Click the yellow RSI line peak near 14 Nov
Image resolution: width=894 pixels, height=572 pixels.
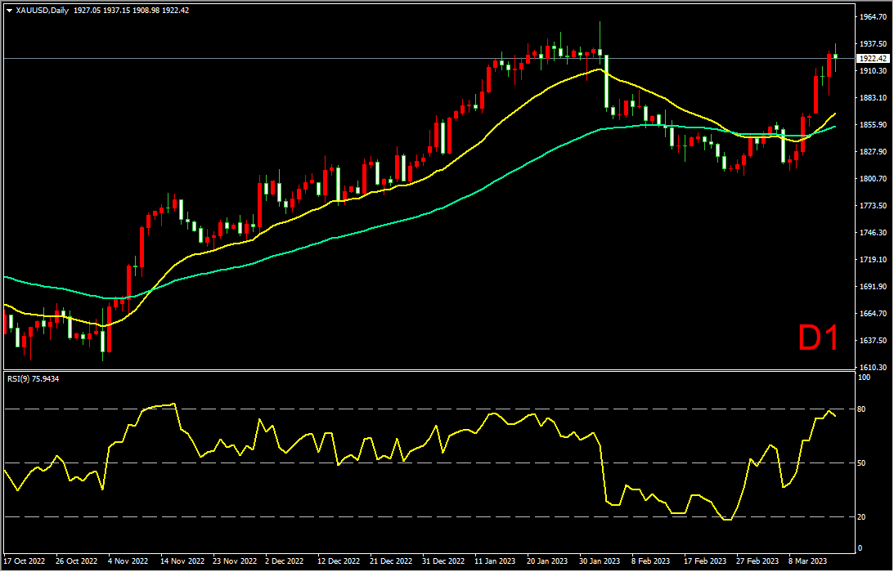click(x=174, y=404)
